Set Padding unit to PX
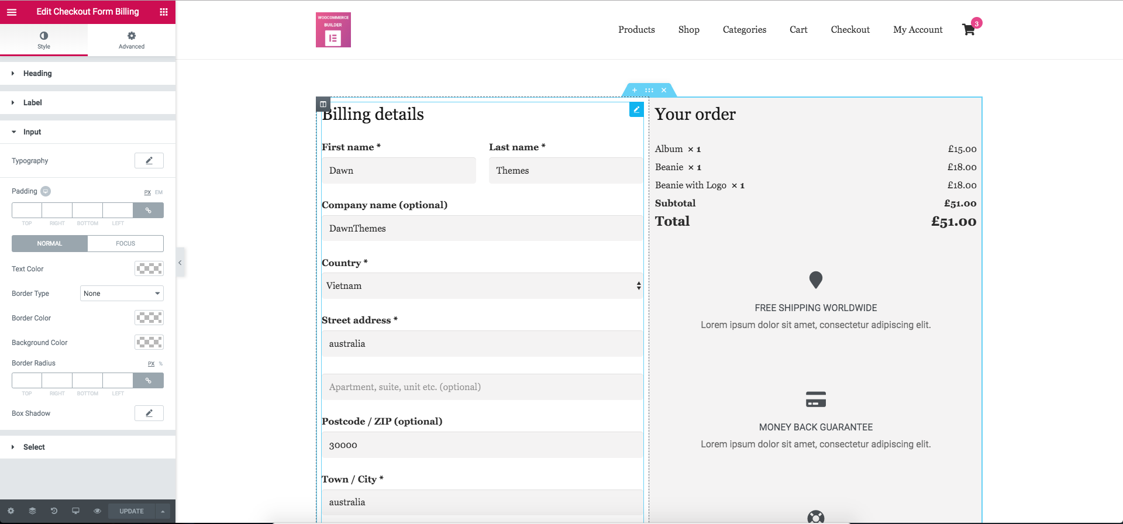 coord(147,192)
